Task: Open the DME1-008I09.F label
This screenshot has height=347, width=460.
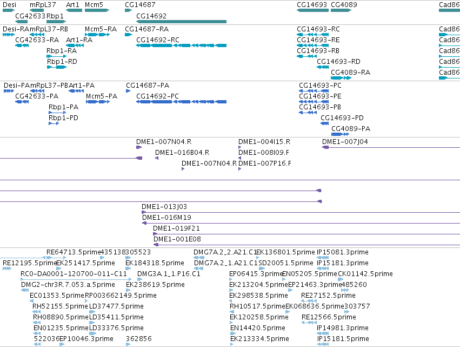Action: [264, 153]
